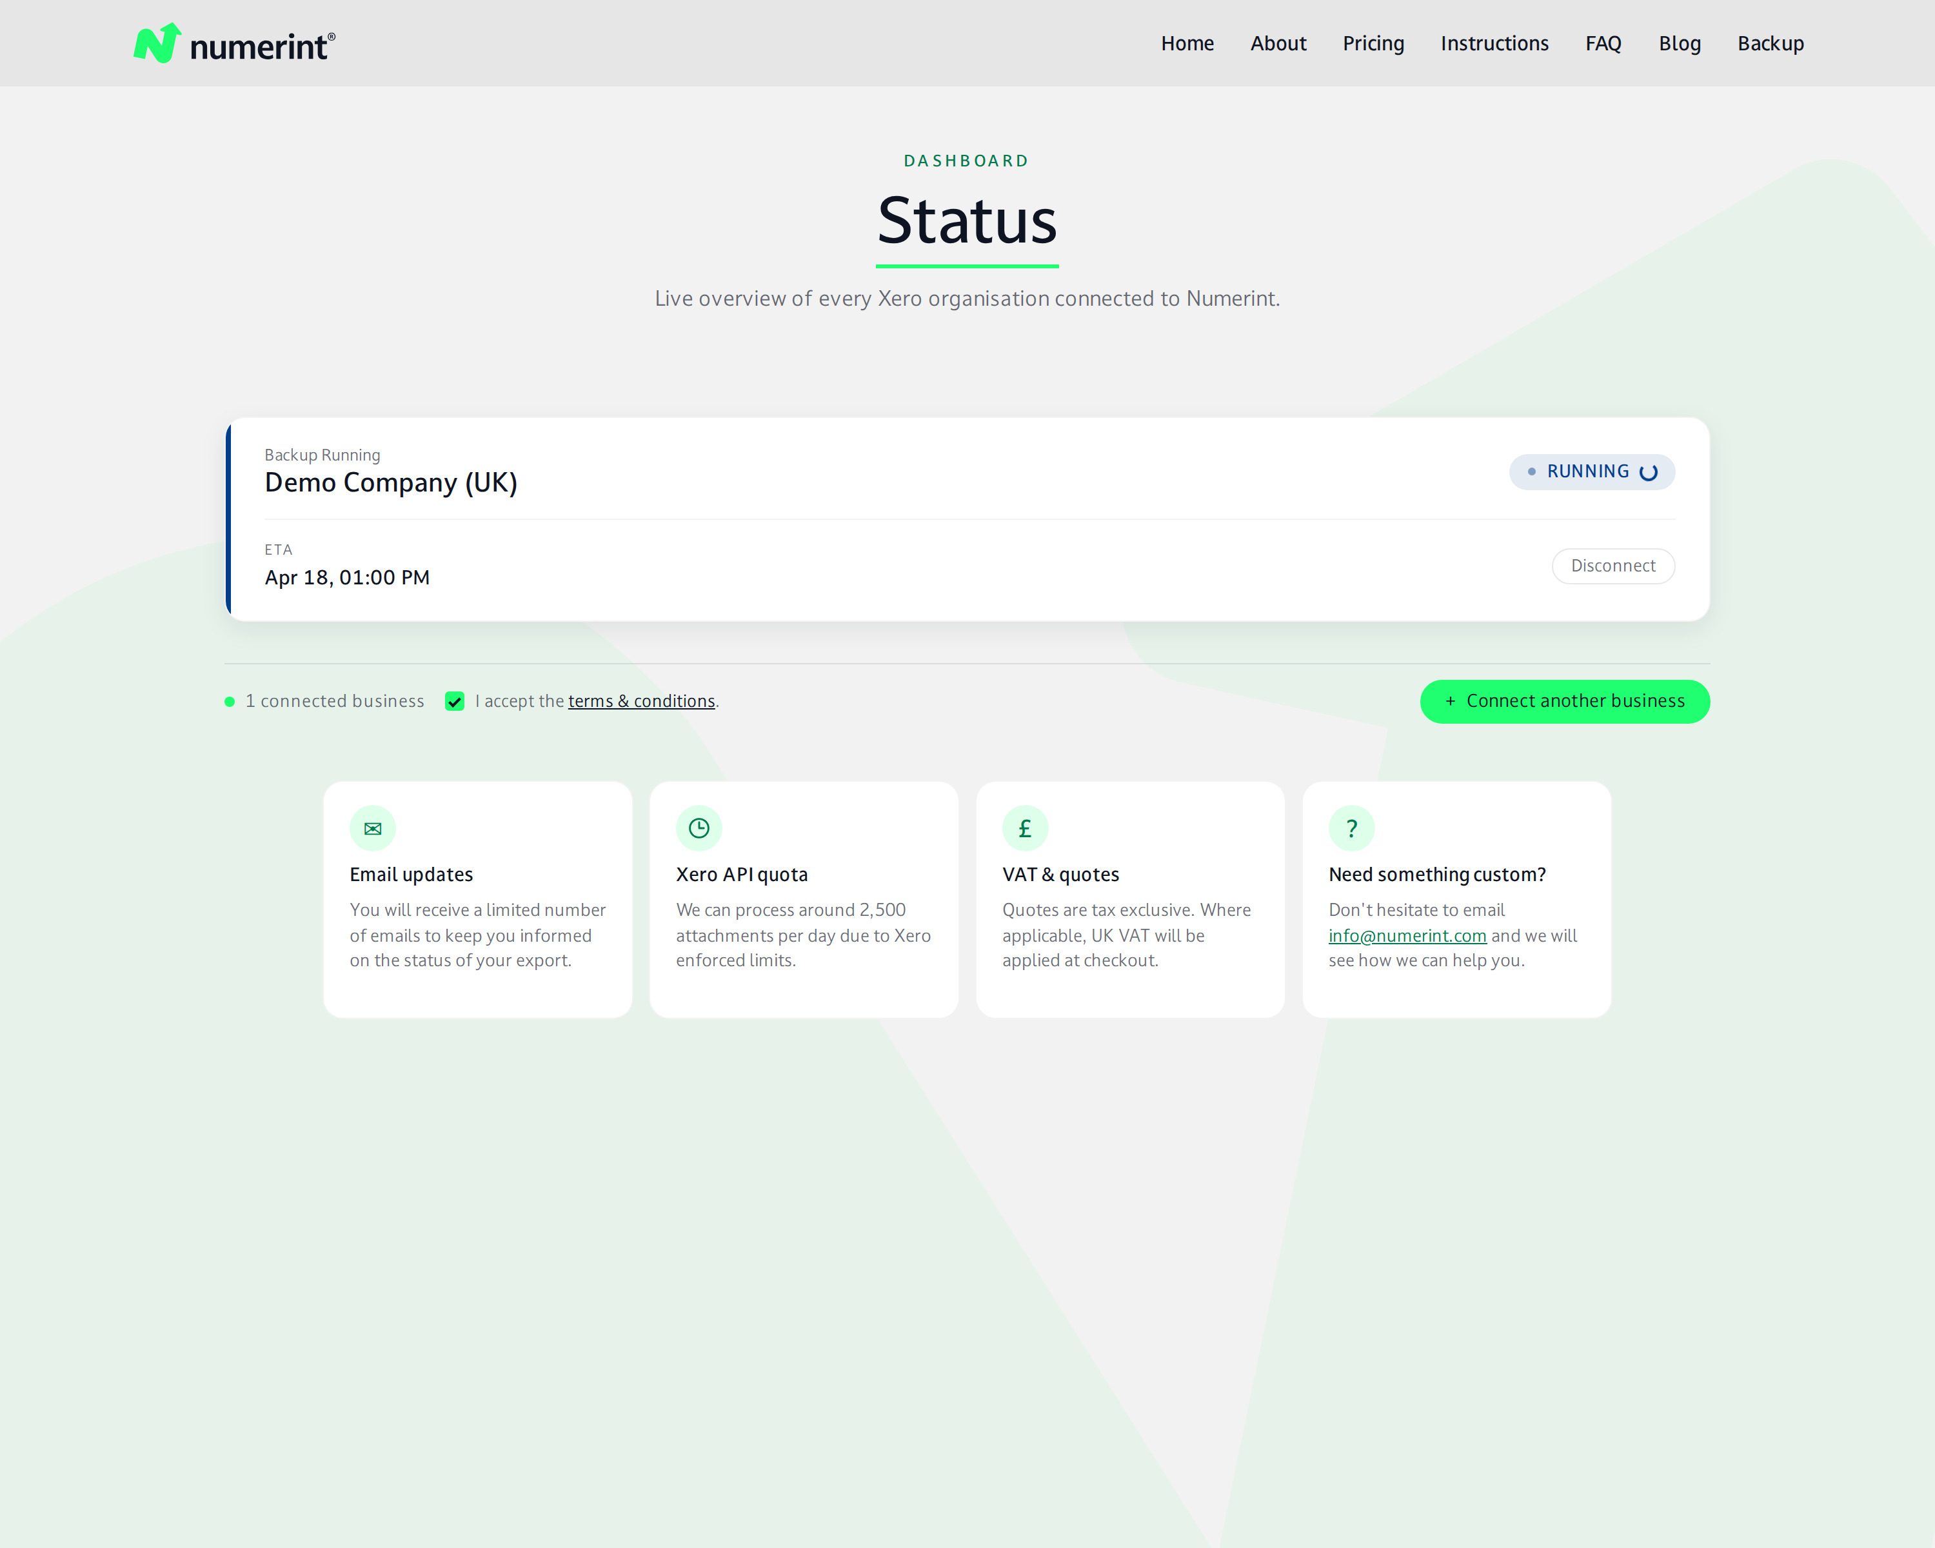The width and height of the screenshot is (1935, 1548).
Task: Click the ETA value Apr 18, 01:00 PM
Action: pos(347,577)
